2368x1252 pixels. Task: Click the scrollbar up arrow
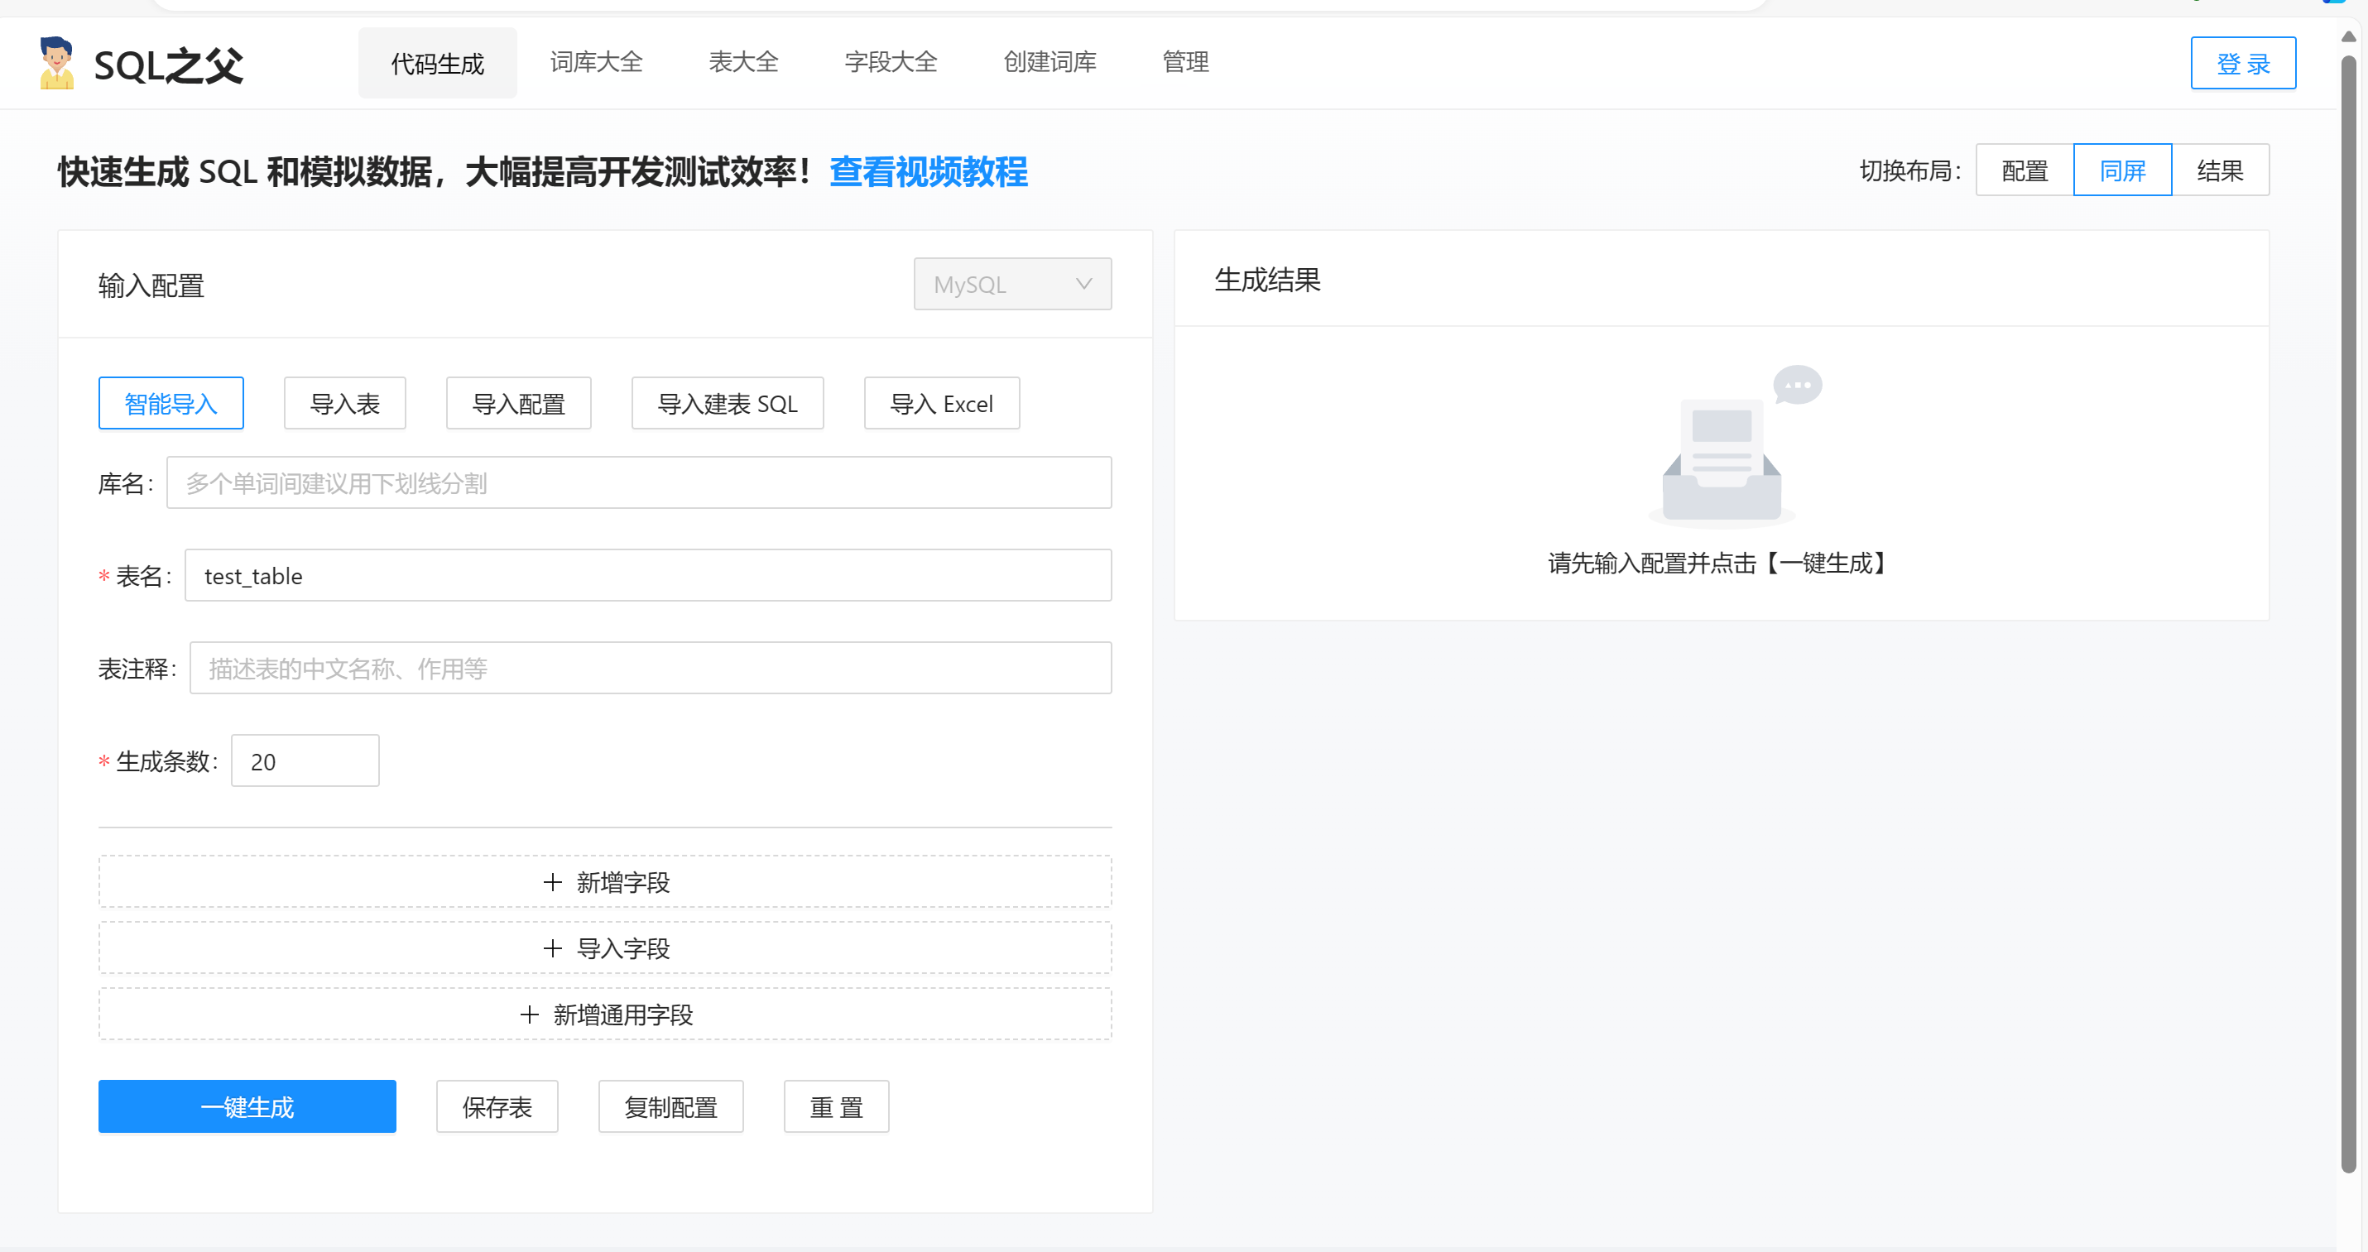click(x=2349, y=36)
